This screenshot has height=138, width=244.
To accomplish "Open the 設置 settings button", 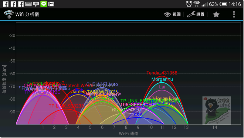I will (196, 14).
